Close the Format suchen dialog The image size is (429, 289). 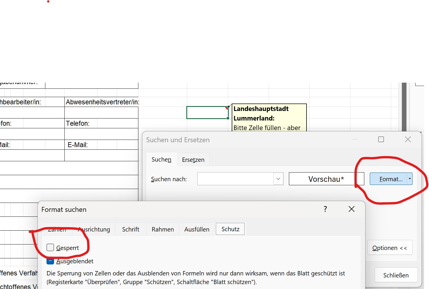(x=351, y=209)
